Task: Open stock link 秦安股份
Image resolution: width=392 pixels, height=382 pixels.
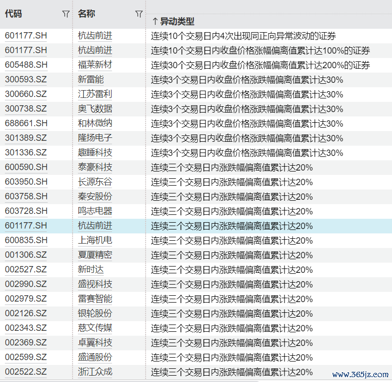Action: (x=95, y=196)
